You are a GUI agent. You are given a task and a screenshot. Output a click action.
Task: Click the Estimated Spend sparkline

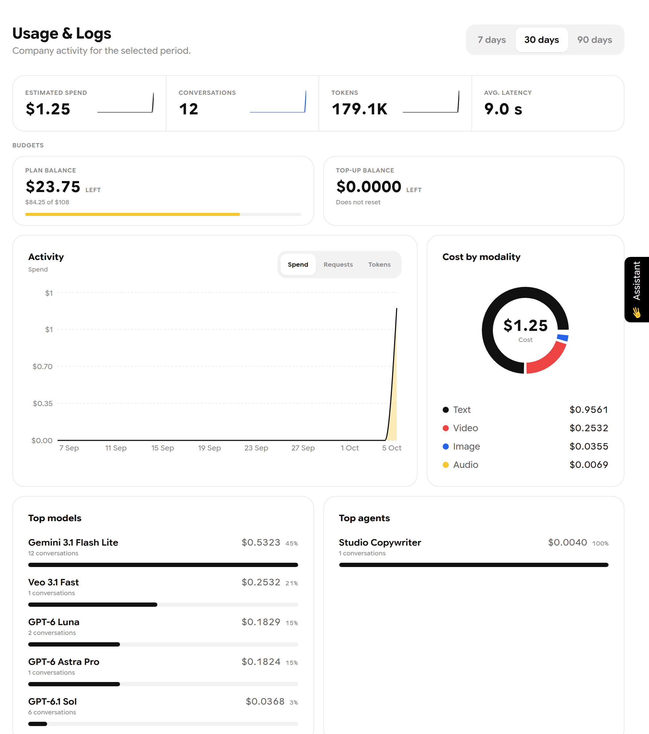point(126,103)
